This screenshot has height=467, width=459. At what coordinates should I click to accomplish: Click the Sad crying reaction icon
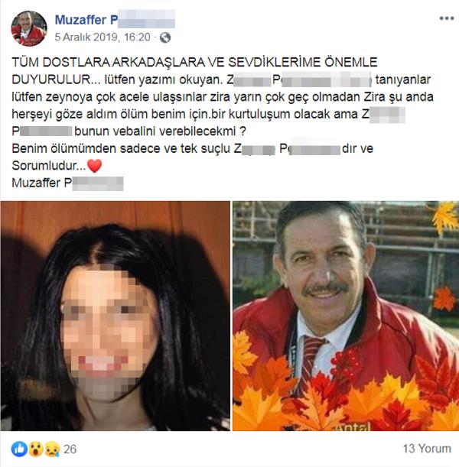click(52, 449)
